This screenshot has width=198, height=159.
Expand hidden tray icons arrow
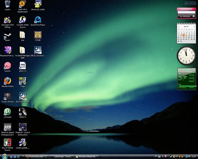162,156
